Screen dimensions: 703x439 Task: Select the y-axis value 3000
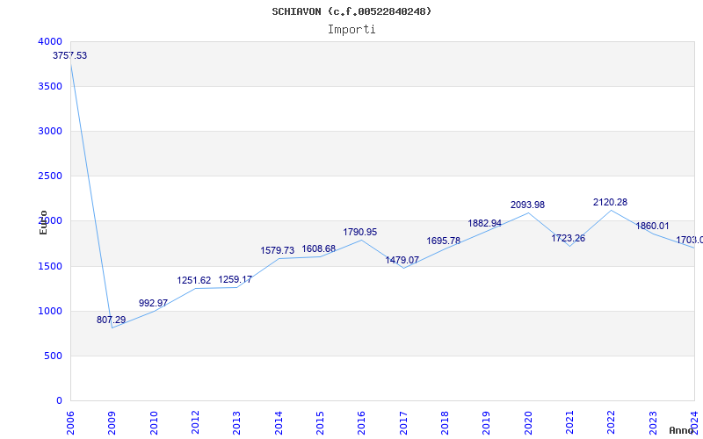point(50,131)
